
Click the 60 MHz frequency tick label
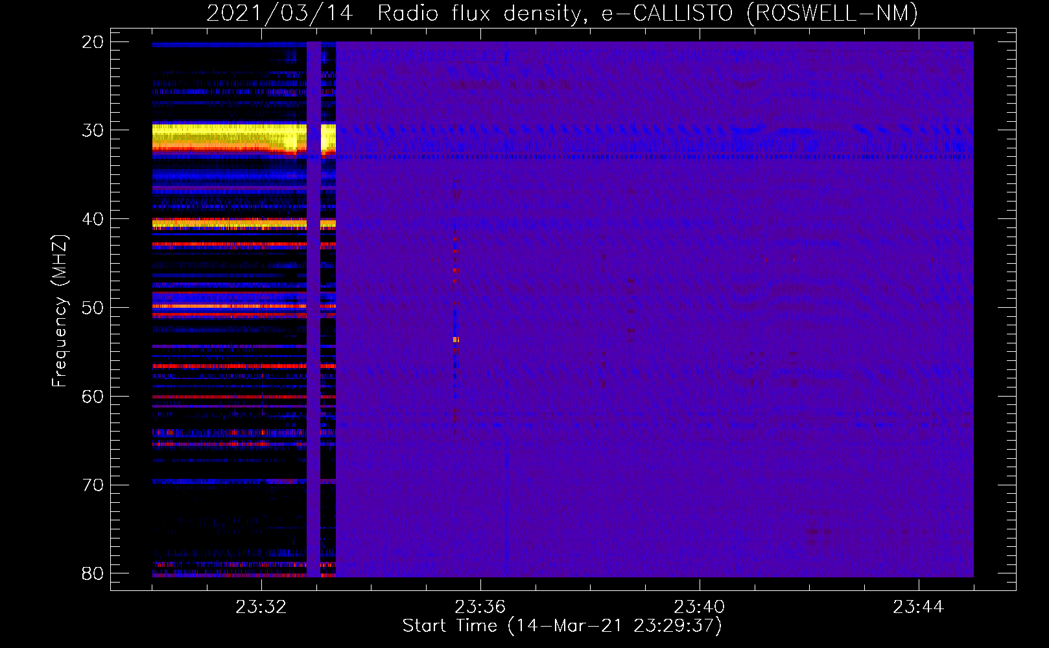point(93,396)
